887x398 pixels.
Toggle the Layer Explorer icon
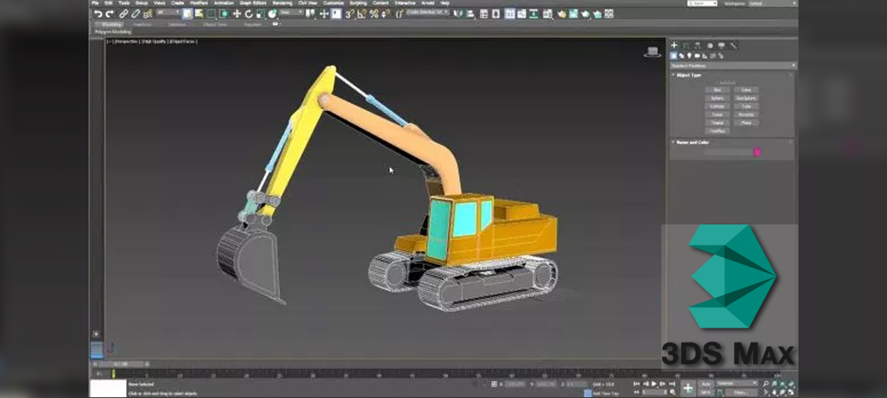(x=495, y=14)
